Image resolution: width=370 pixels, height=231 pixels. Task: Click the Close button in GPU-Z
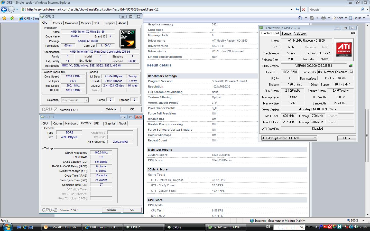(x=347, y=138)
